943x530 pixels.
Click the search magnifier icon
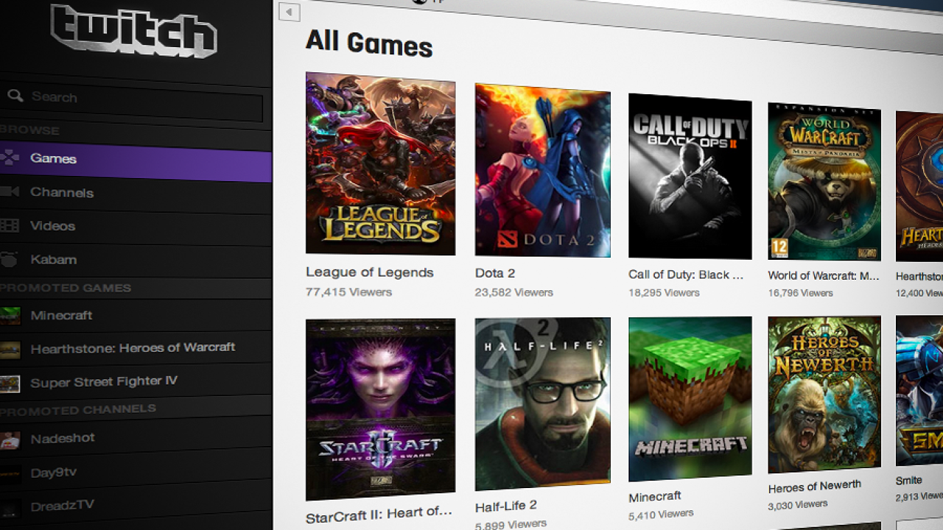(x=15, y=96)
